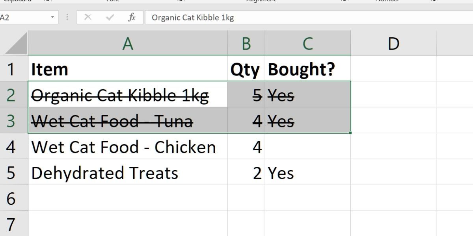Select column C by its header
Image resolution: width=473 pixels, height=236 pixels.
pyautogui.click(x=307, y=43)
